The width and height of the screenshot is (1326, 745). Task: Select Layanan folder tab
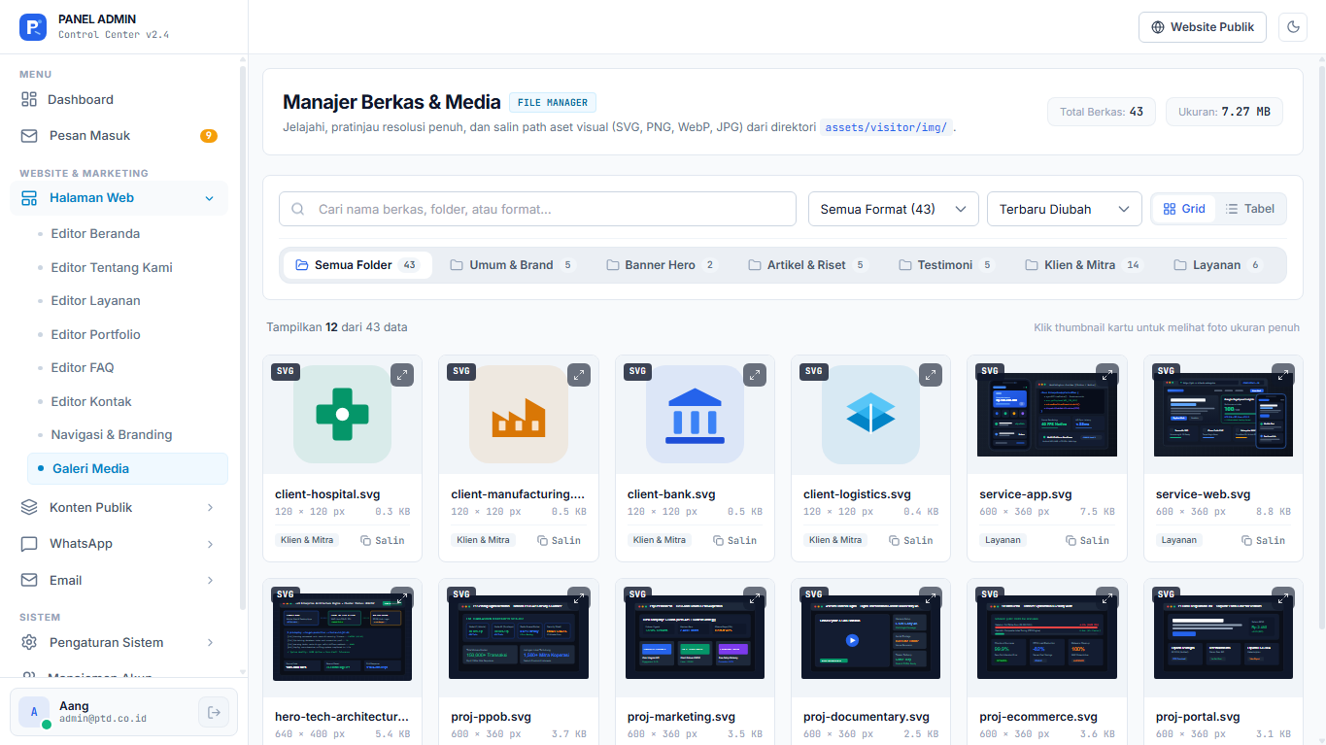1216,265
